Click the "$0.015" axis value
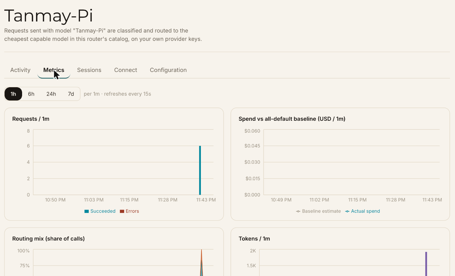 click(253, 178)
